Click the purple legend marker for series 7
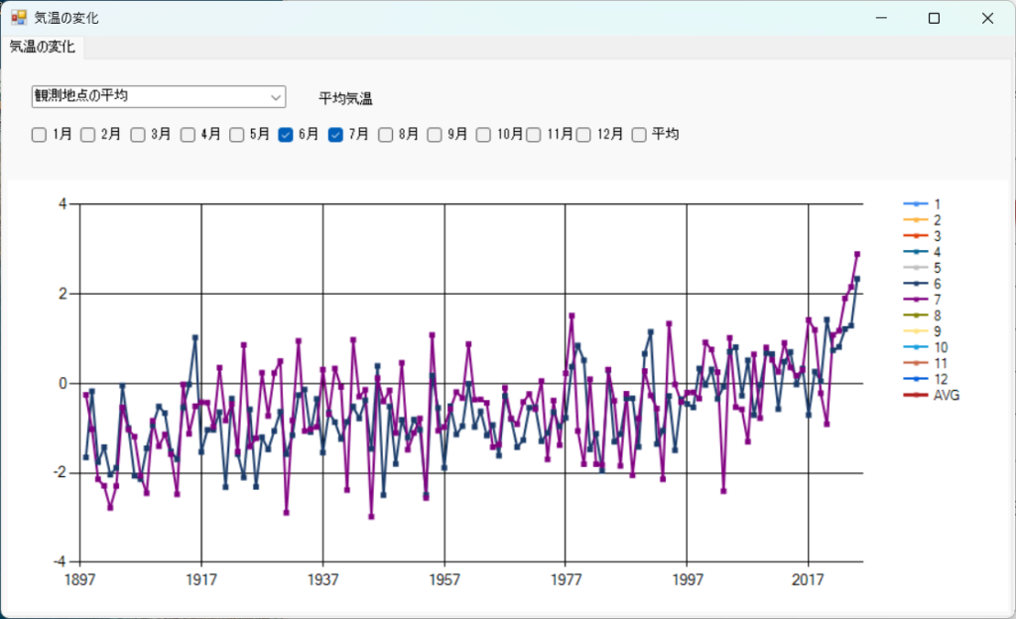 914,300
